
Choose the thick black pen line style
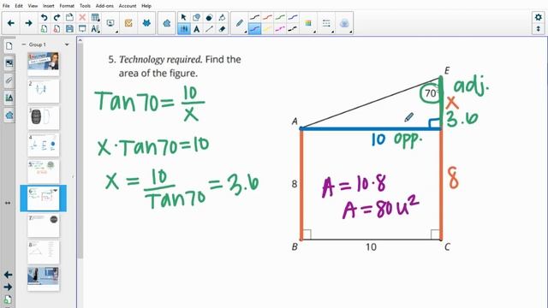[x=293, y=29]
